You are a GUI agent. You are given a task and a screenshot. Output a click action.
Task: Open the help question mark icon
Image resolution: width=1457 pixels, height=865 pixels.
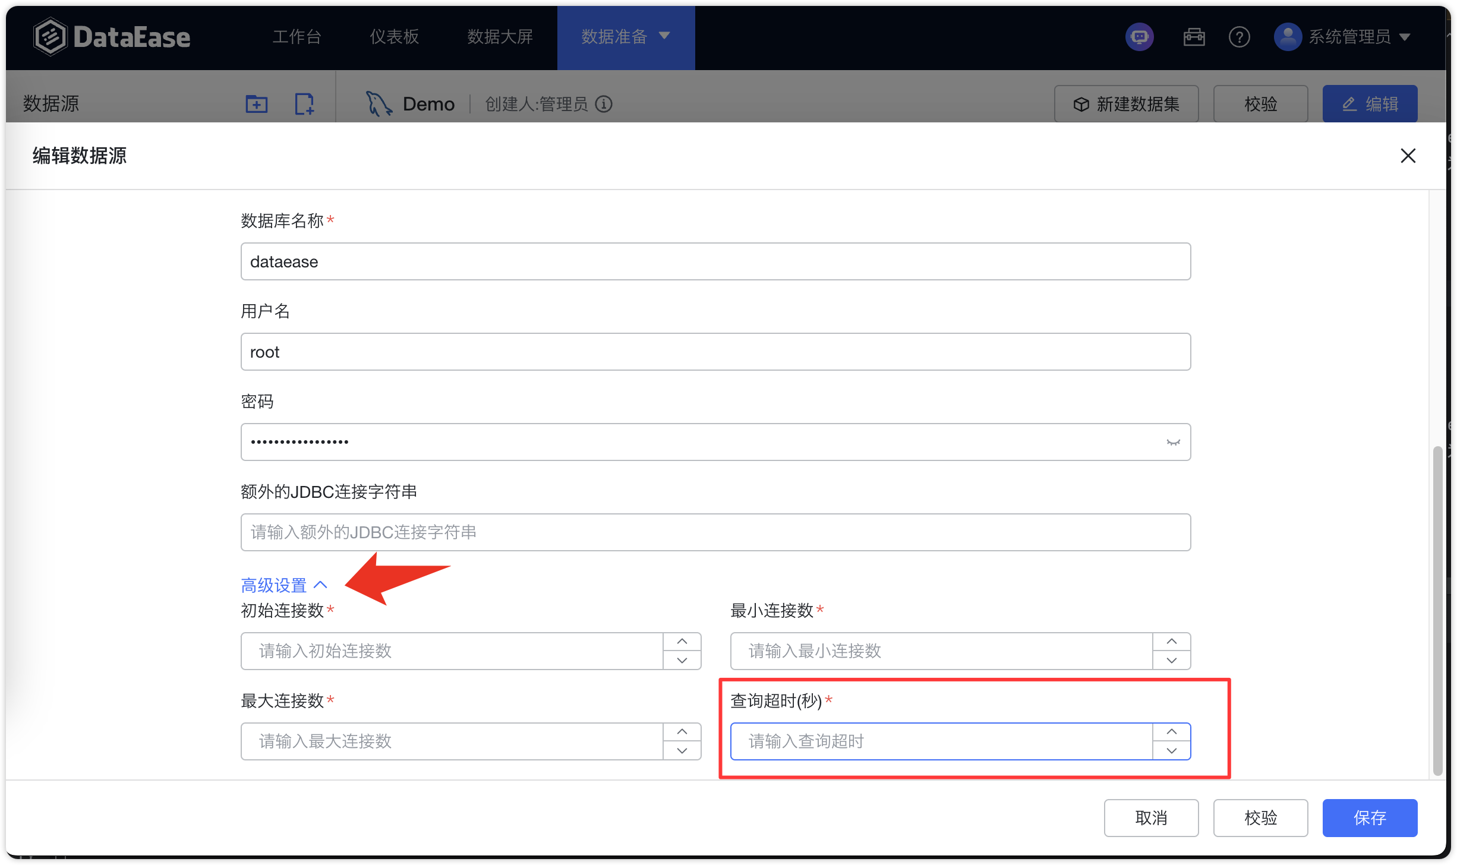(x=1240, y=37)
